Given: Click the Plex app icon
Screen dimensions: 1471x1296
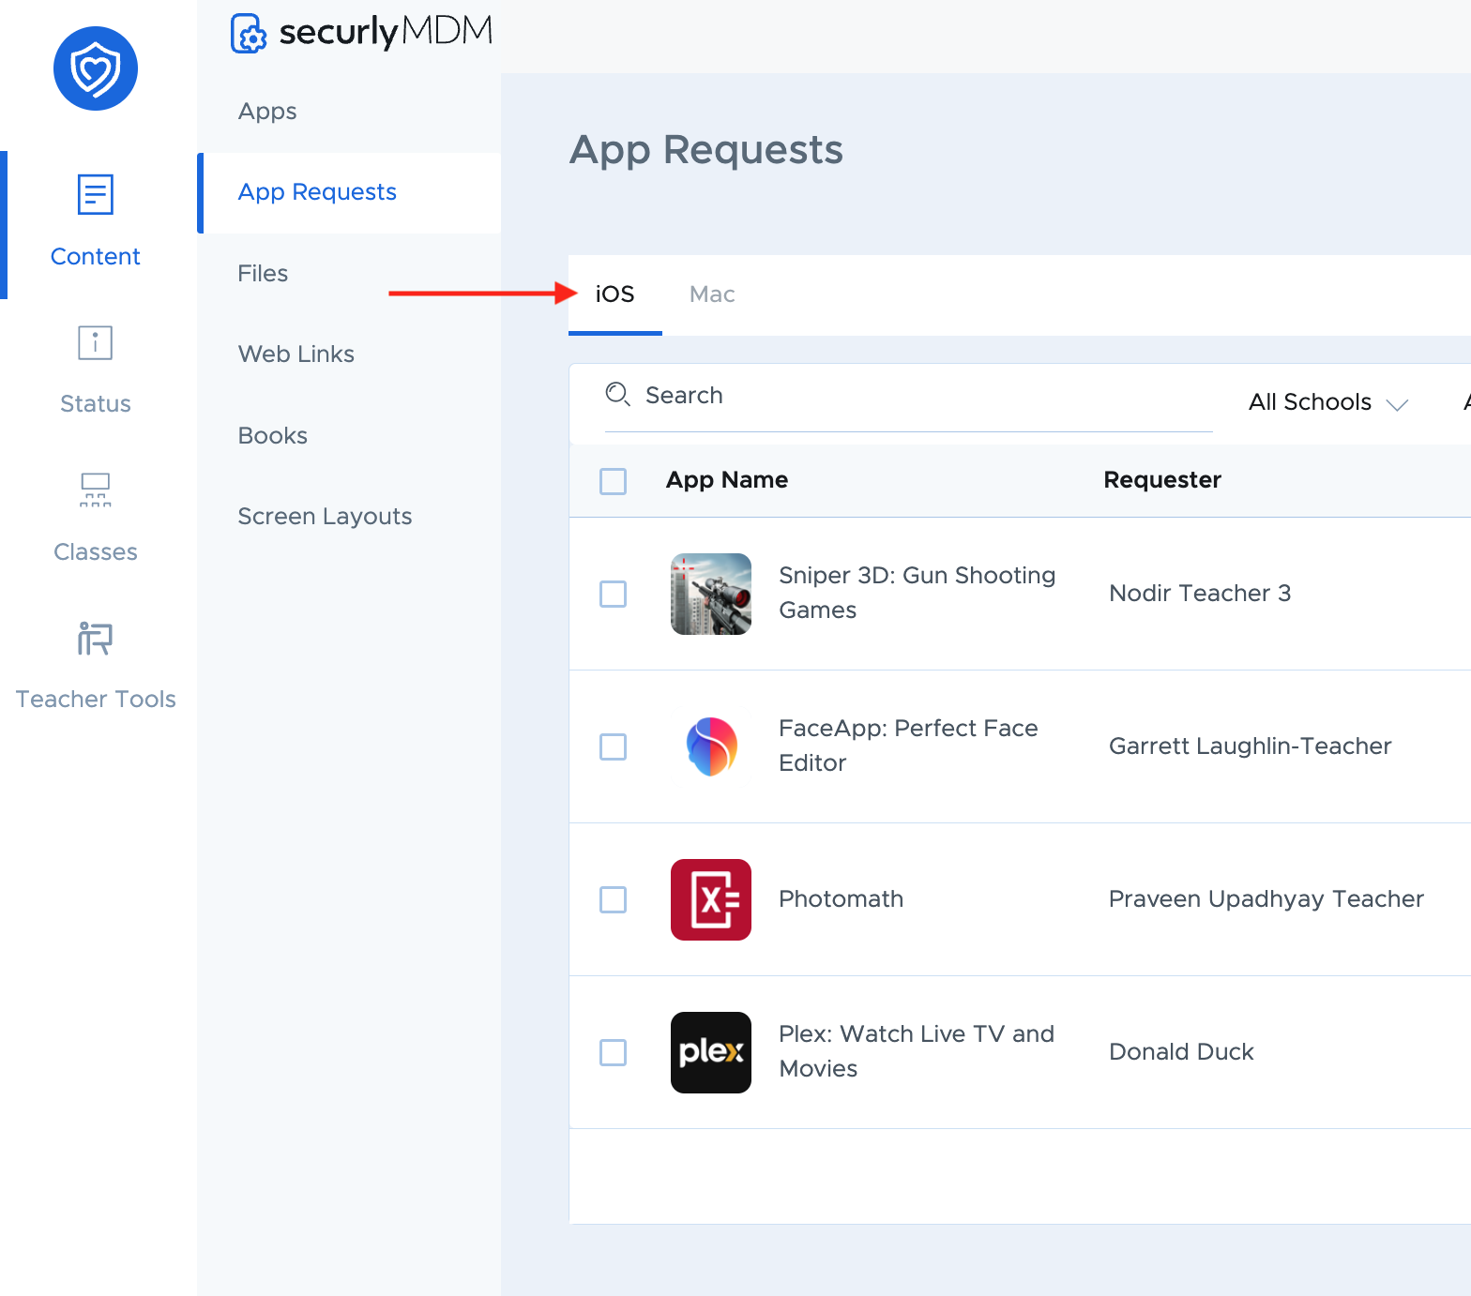Looking at the screenshot, I should [711, 1052].
